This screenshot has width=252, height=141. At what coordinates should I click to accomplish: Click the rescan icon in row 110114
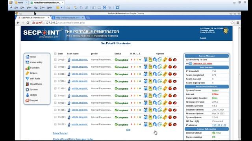[x=145, y=88]
